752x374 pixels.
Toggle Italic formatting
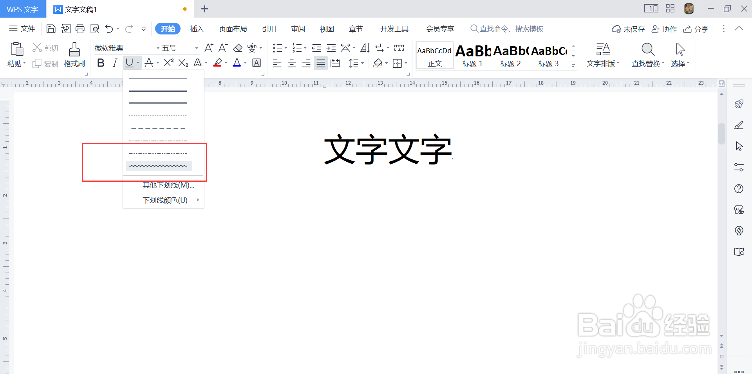(115, 63)
